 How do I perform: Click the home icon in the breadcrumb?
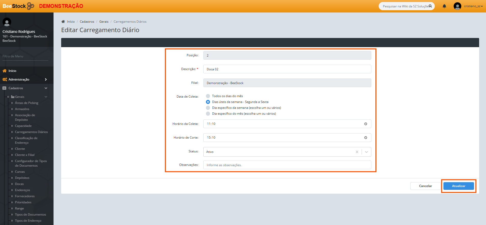click(x=63, y=22)
